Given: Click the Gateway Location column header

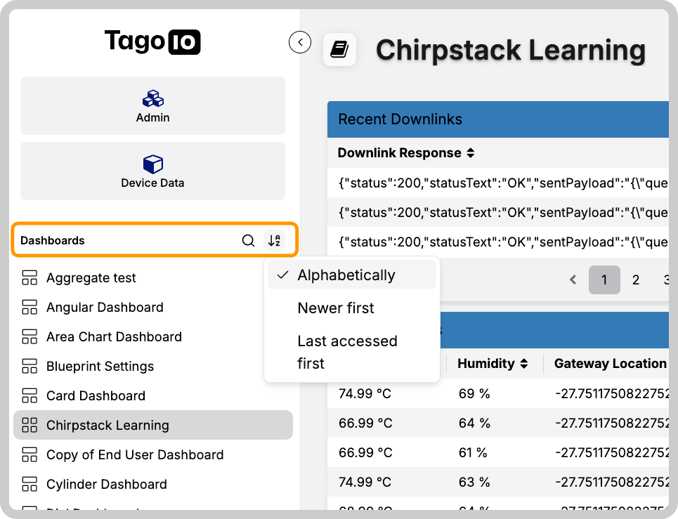Looking at the screenshot, I should pos(610,363).
